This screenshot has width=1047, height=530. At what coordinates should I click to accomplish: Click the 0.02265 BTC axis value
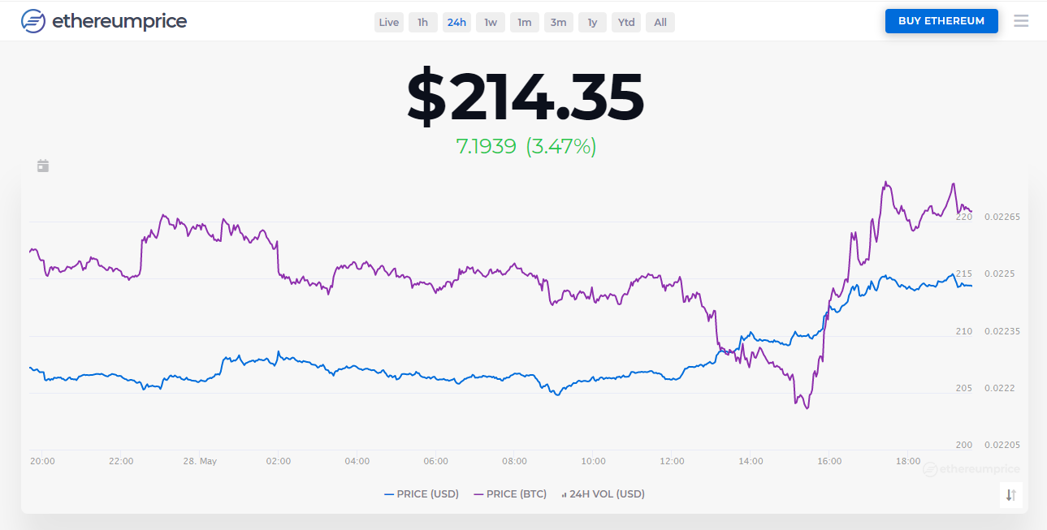pos(1002,217)
